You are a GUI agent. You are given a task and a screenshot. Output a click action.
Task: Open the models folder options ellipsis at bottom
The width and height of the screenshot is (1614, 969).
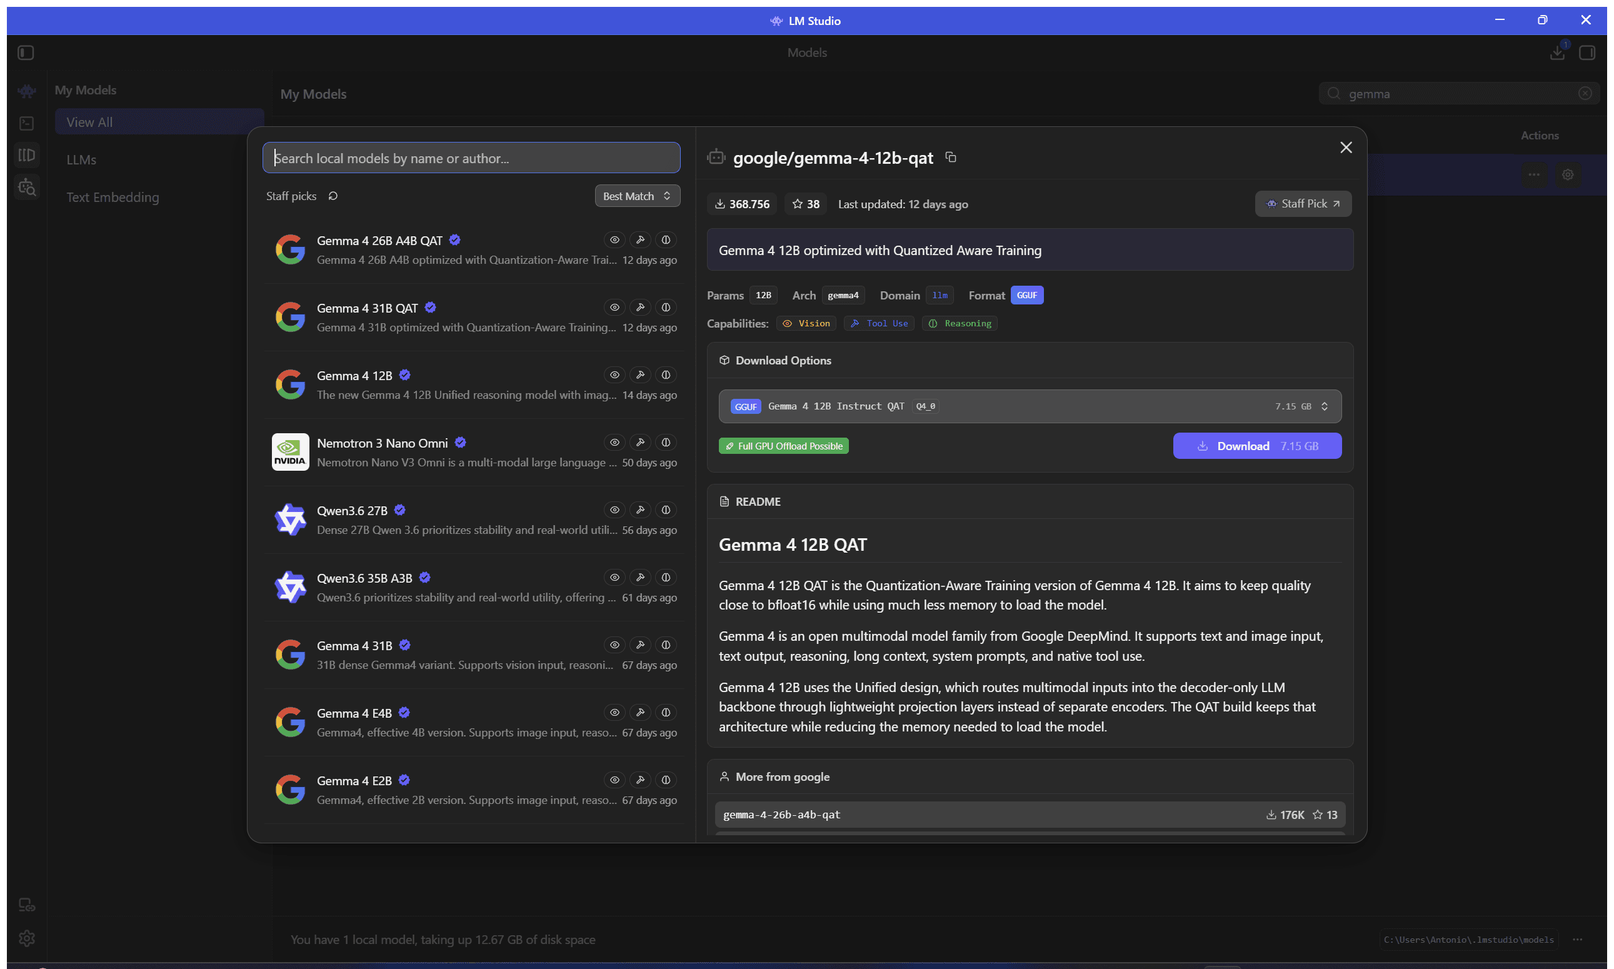coord(1578,939)
